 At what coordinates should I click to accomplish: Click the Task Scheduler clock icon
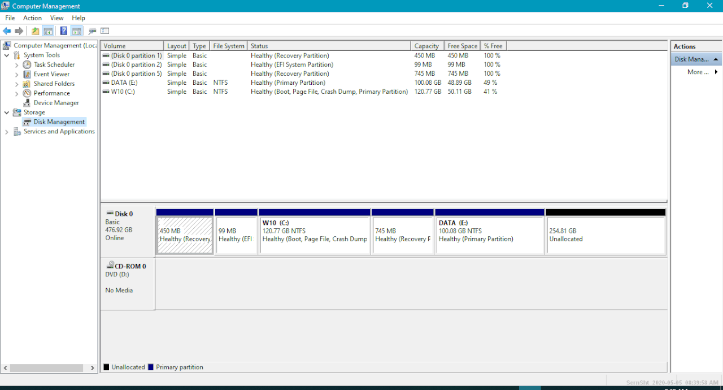click(x=27, y=64)
